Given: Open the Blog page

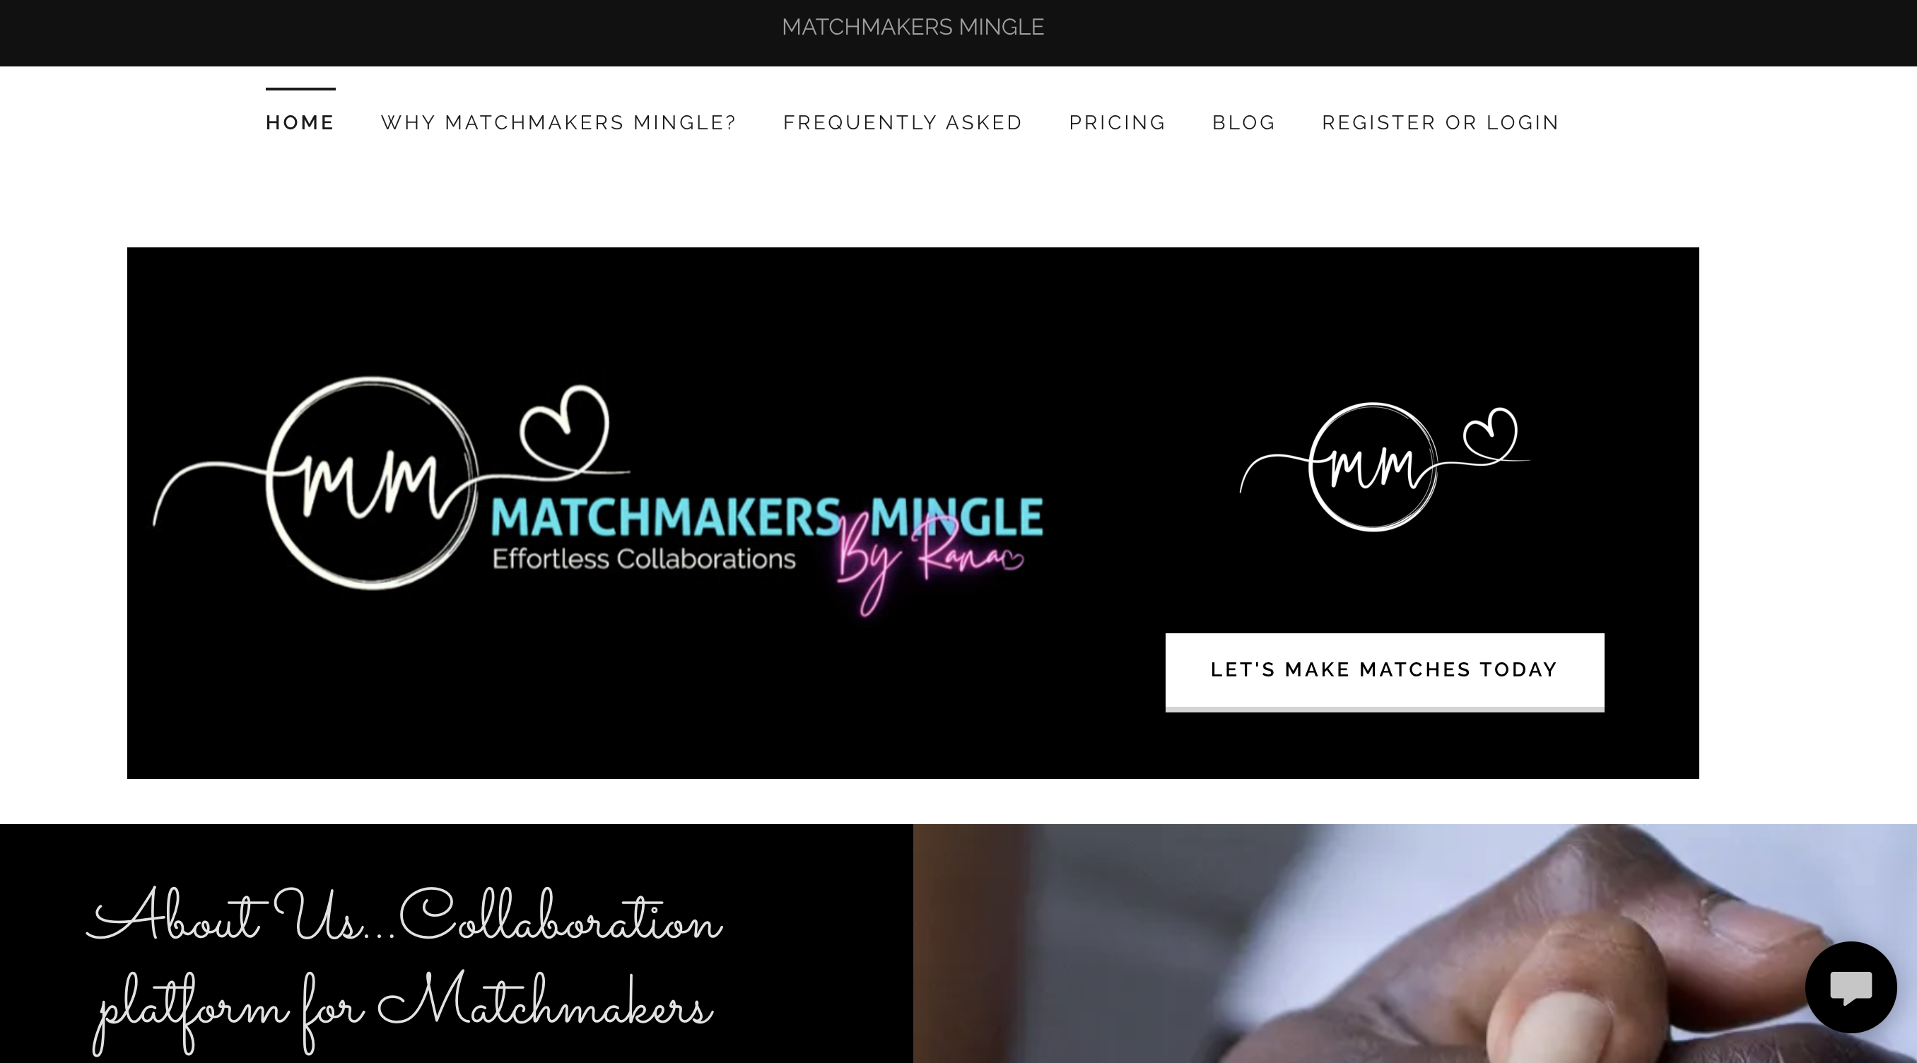Looking at the screenshot, I should click(1244, 123).
